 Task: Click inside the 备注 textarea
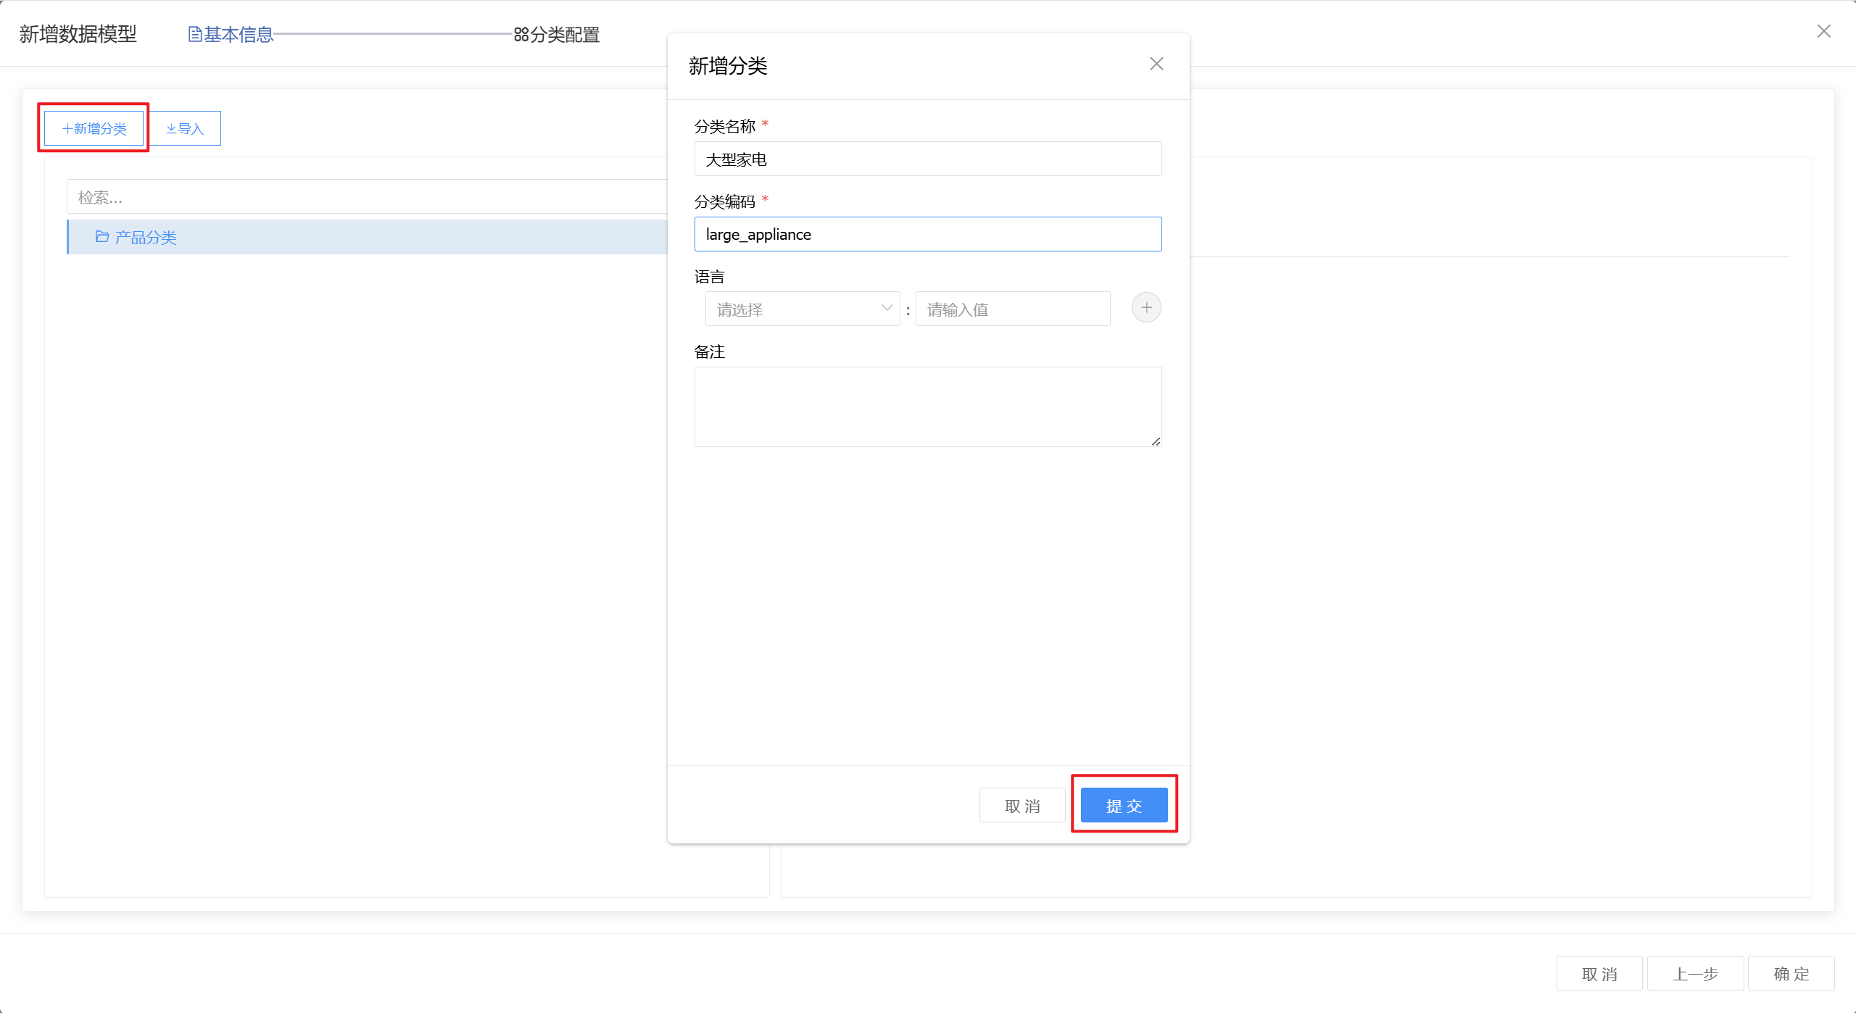(x=927, y=406)
